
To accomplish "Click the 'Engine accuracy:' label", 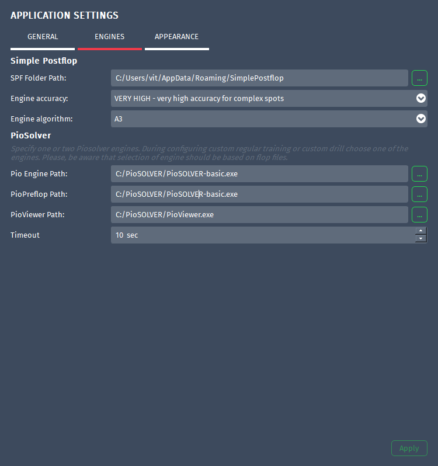I will 39,99.
